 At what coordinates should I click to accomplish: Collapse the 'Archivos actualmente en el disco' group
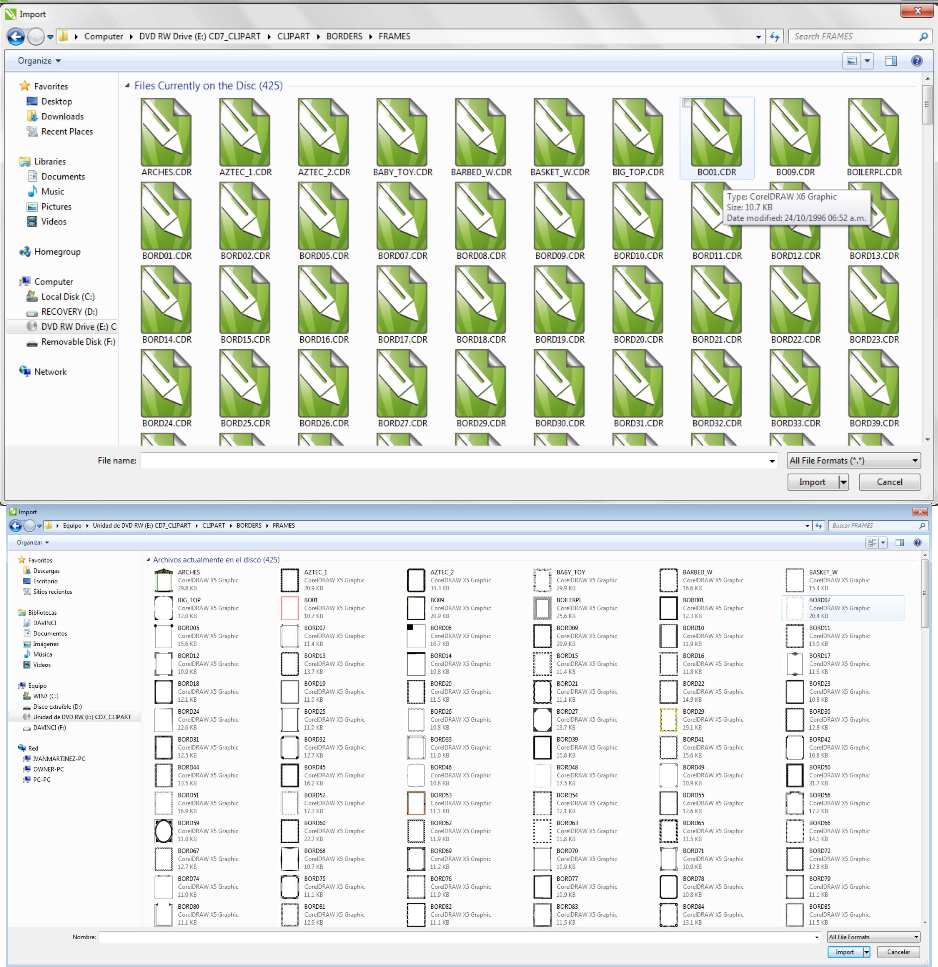tap(148, 560)
